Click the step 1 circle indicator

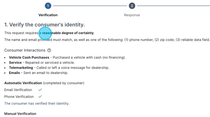point(48,6)
